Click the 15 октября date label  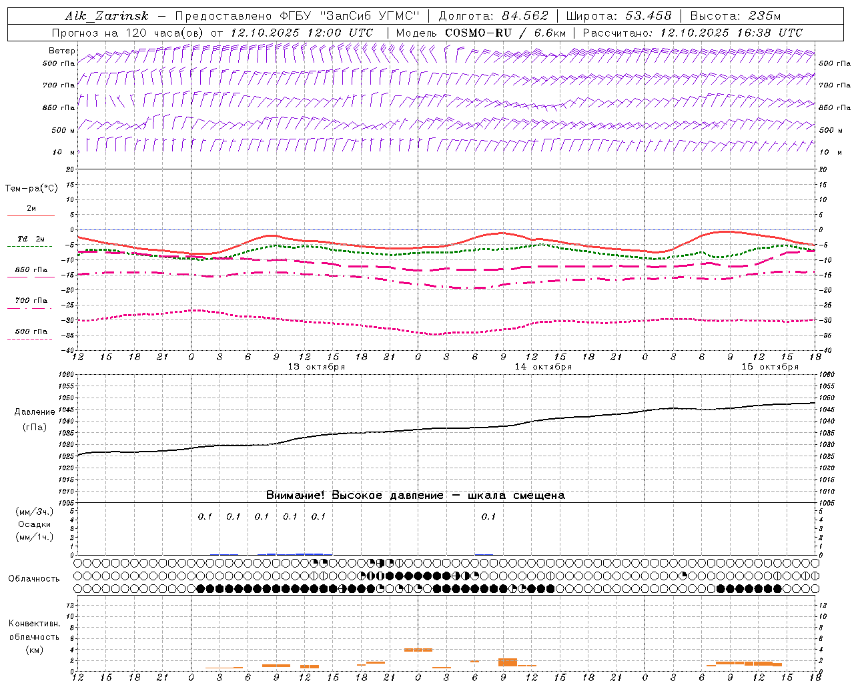coord(770,367)
